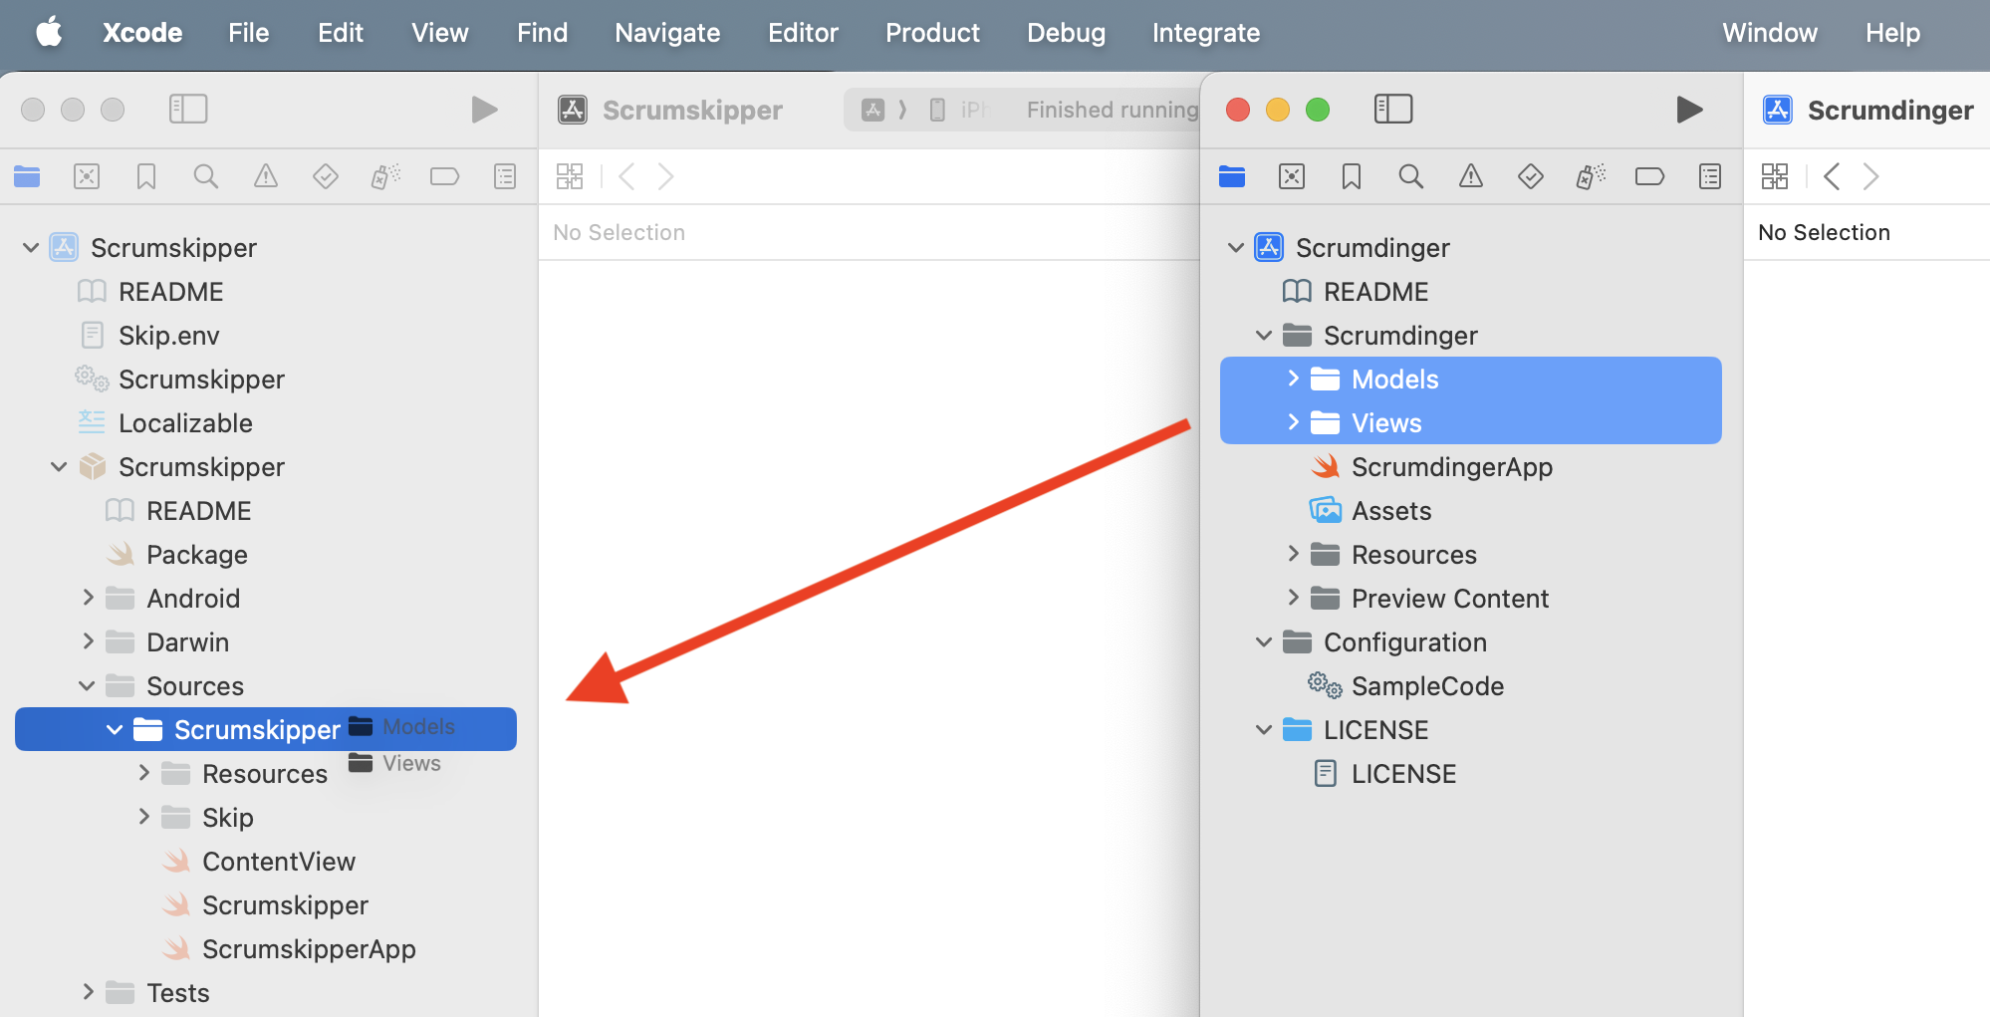Screen dimensions: 1990x1017
Task: Select the Bookmark navigator in Scrumskipper window
Action: coord(146,176)
